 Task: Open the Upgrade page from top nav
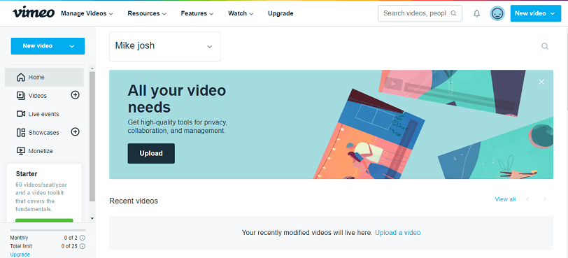pos(281,13)
